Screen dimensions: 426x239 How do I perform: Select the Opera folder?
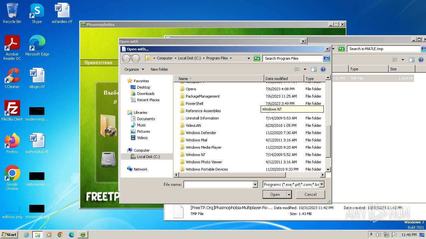[191, 89]
